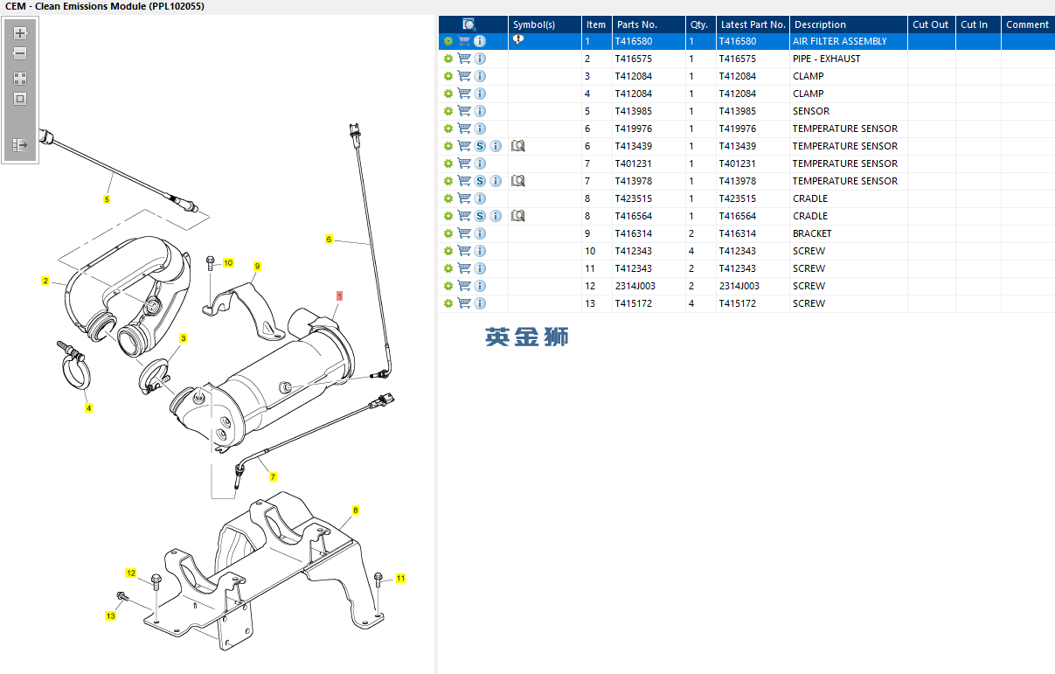Select callout 1 highlighted in the diagram
1055x674 pixels.
click(339, 296)
